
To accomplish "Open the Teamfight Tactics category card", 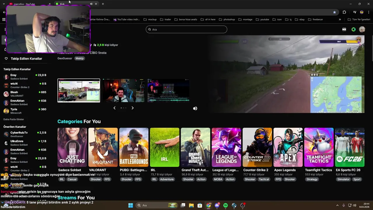I will pos(319,147).
